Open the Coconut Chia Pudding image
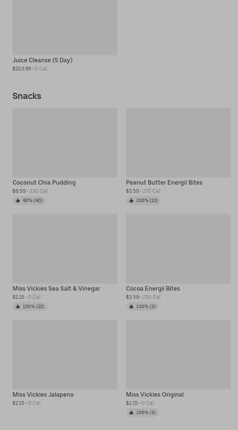 pyautogui.click(x=65, y=142)
